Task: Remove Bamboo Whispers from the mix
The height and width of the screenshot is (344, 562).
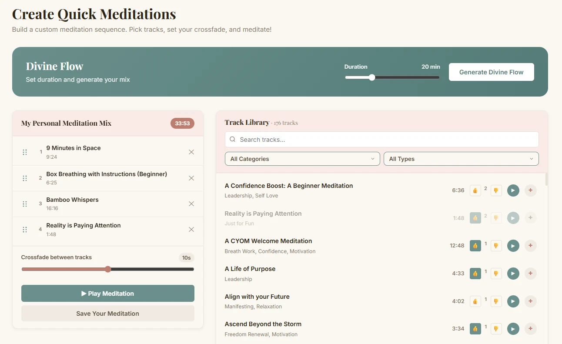Action: (x=191, y=204)
